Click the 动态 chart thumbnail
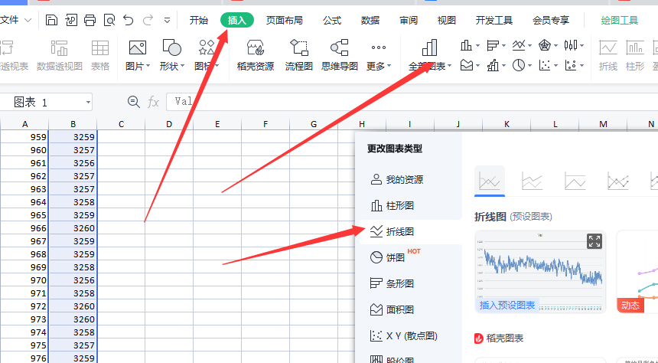 pos(637,272)
